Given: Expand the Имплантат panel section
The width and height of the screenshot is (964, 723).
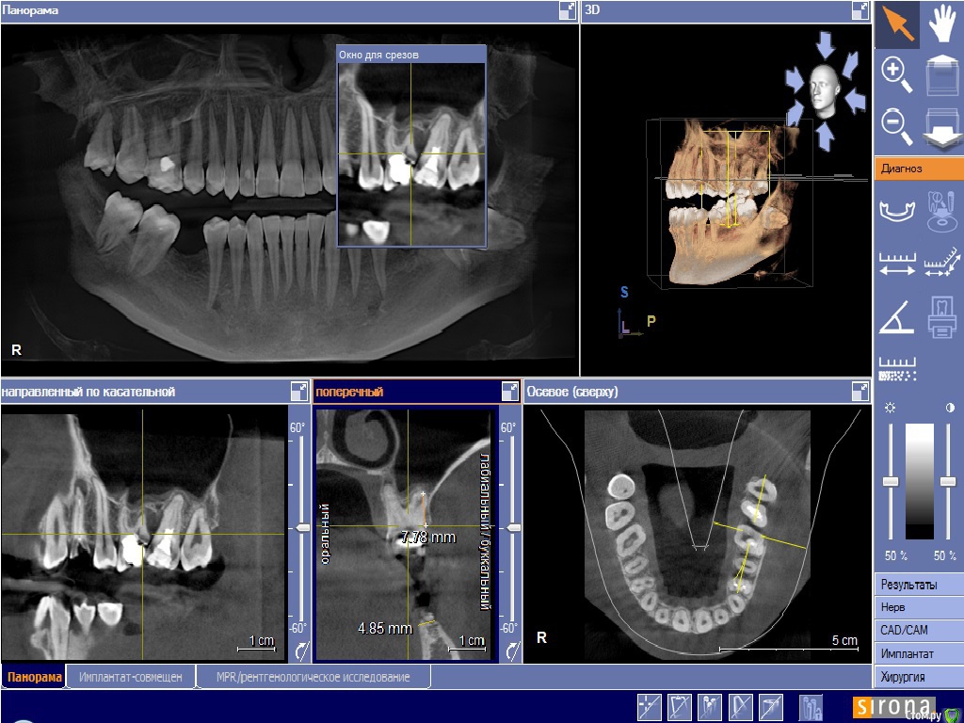Looking at the screenshot, I should 919,653.
